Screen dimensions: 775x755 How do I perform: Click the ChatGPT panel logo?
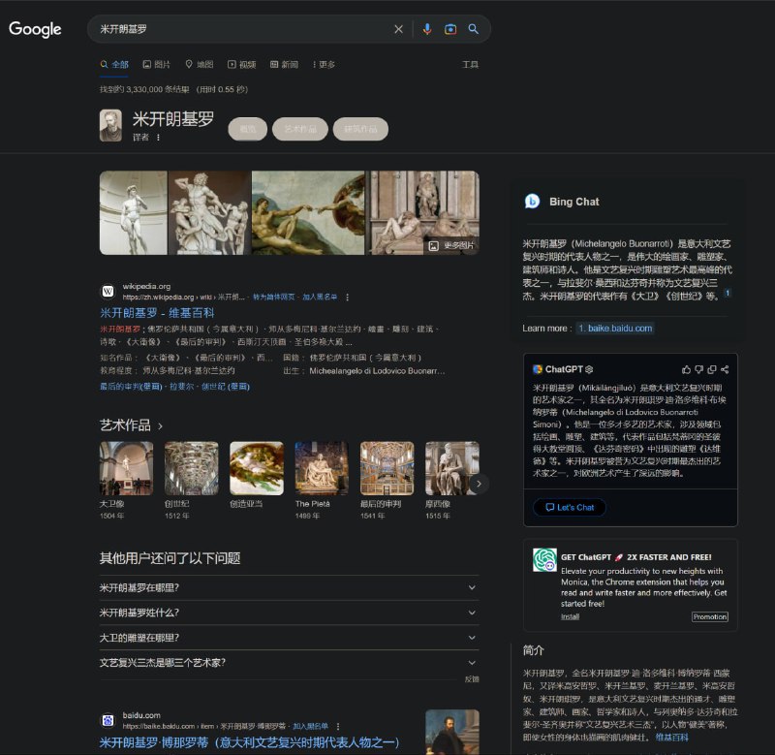(x=538, y=369)
